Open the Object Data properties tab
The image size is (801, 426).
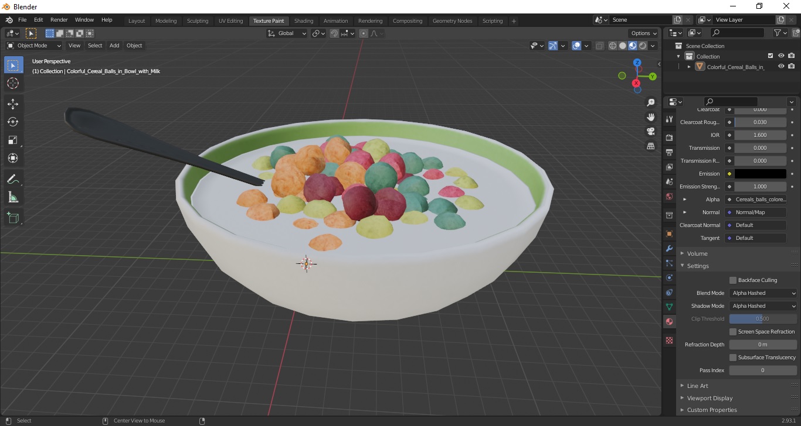pyautogui.click(x=669, y=307)
